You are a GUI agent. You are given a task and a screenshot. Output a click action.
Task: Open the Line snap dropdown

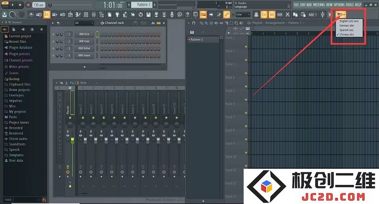point(243,15)
